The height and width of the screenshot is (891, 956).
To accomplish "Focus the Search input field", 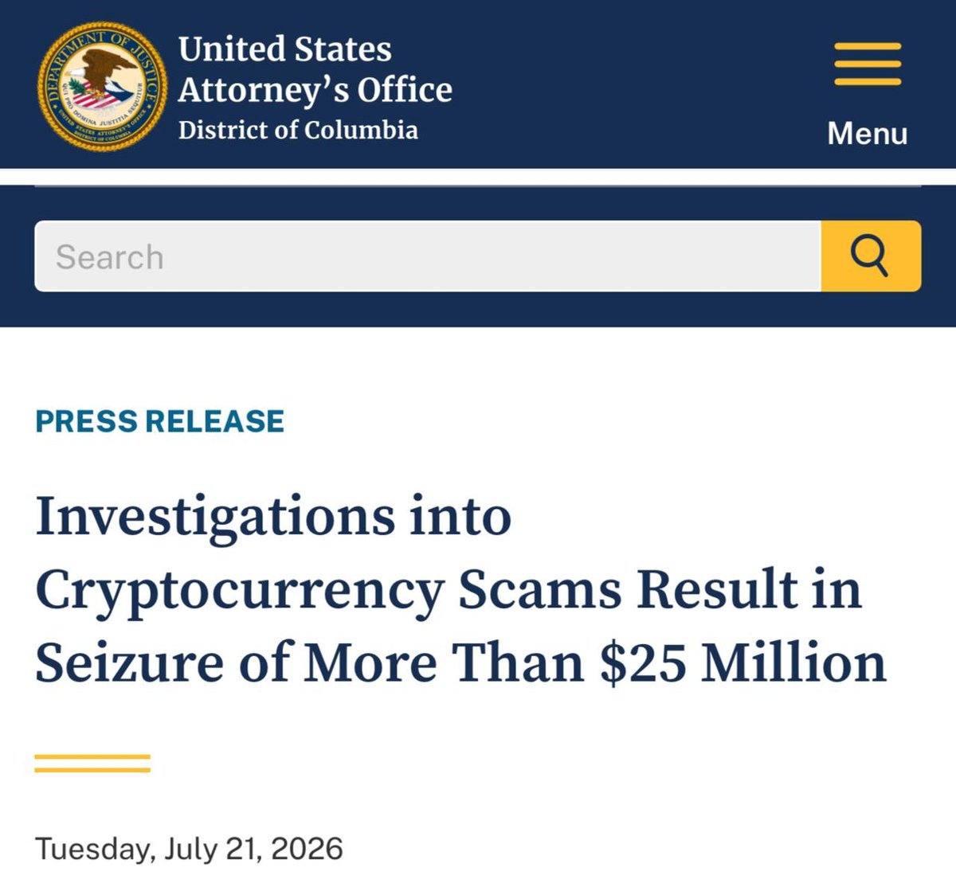I will [x=428, y=256].
